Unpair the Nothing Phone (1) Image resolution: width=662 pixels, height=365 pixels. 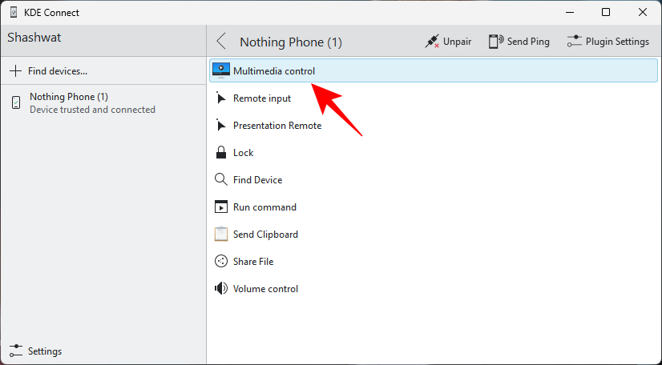[449, 42]
